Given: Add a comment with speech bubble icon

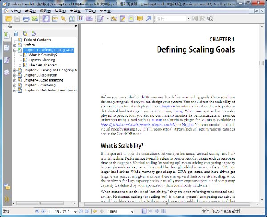Looking at the screenshot, I should (x=140, y=19).
